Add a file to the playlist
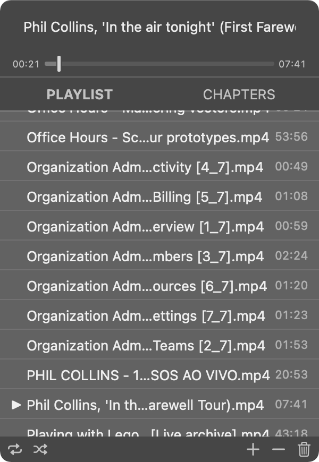The height and width of the screenshot is (462, 319). (253, 450)
